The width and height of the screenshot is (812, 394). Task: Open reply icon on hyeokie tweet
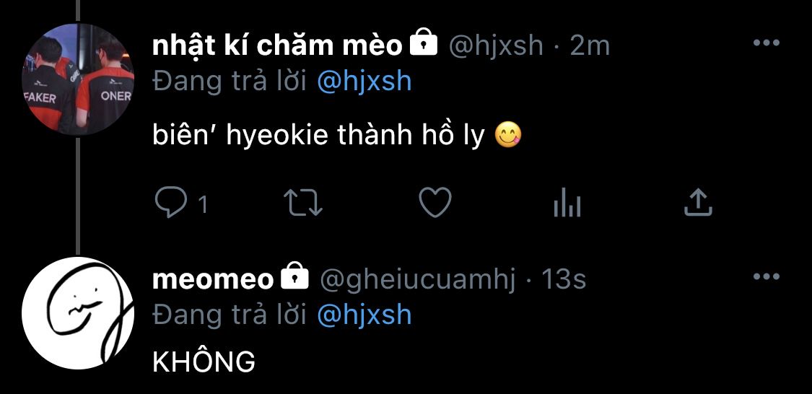pyautogui.click(x=171, y=203)
